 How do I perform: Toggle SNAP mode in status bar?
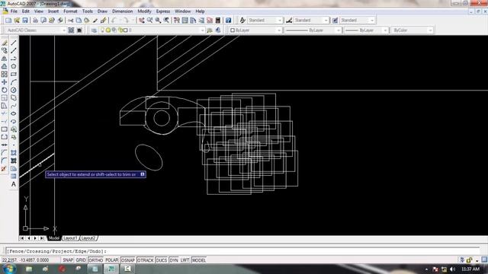click(x=68, y=260)
